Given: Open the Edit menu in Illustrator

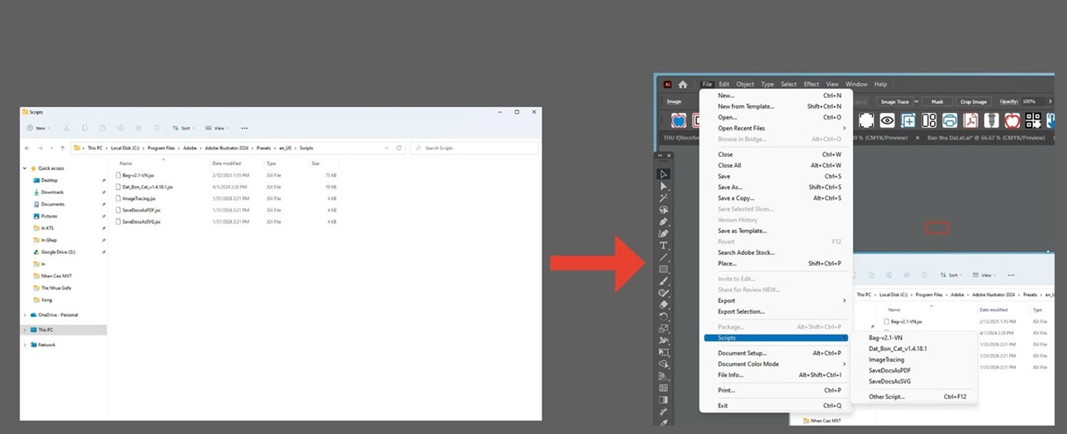Looking at the screenshot, I should 724,84.
